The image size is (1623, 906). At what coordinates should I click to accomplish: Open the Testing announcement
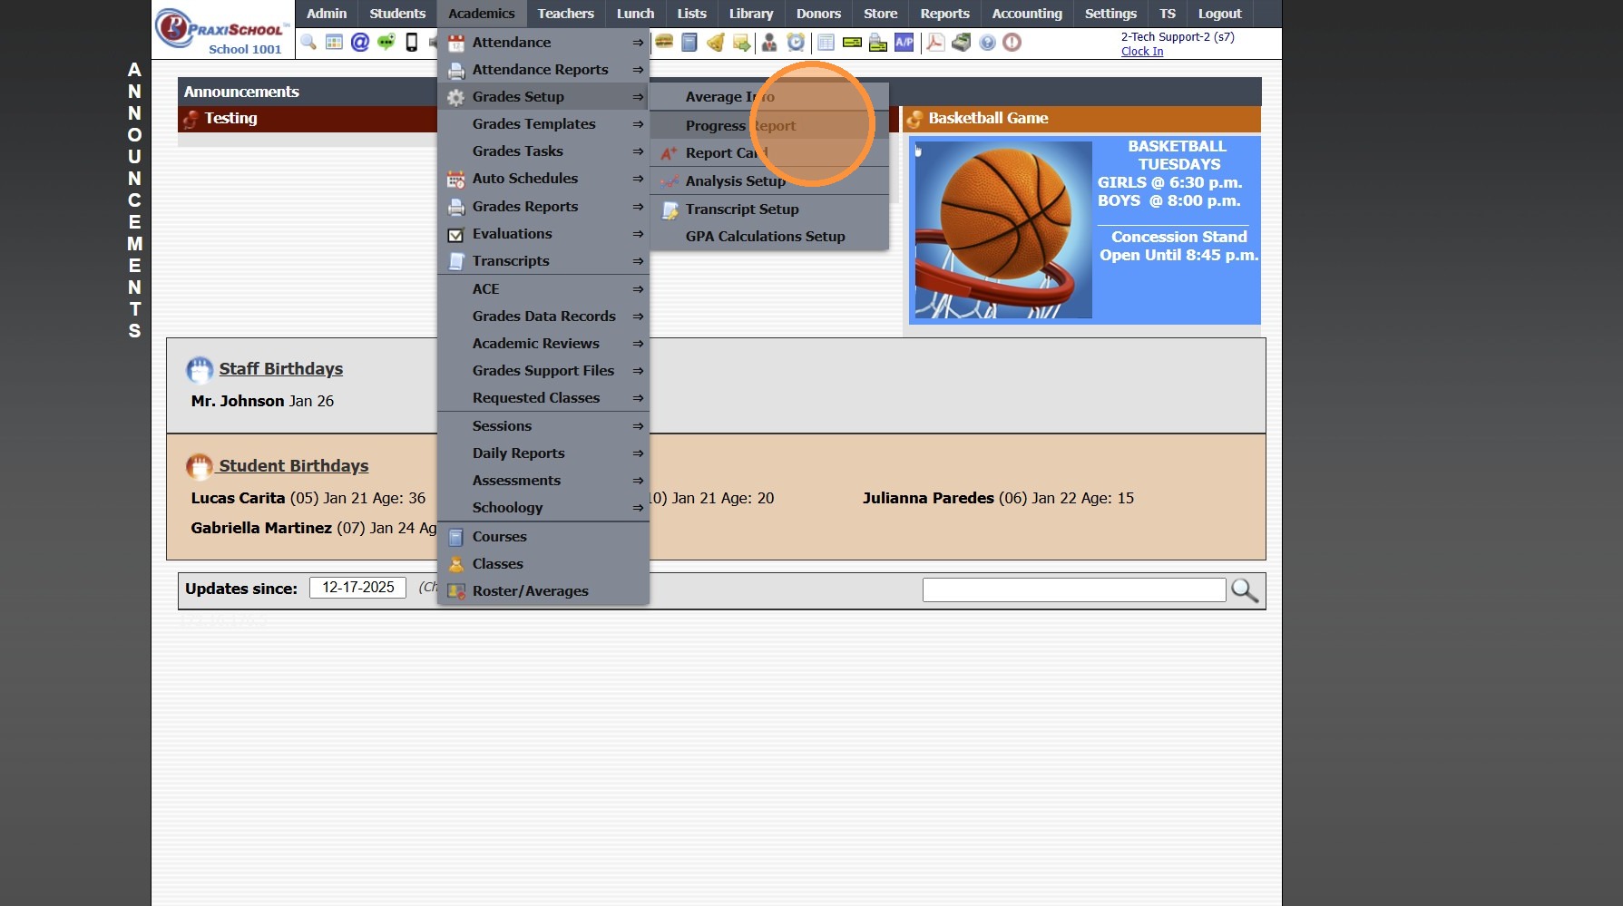230,119
